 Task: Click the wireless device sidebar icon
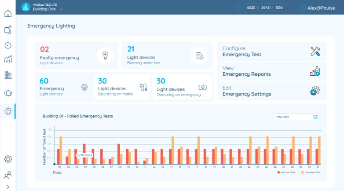pos(7,30)
